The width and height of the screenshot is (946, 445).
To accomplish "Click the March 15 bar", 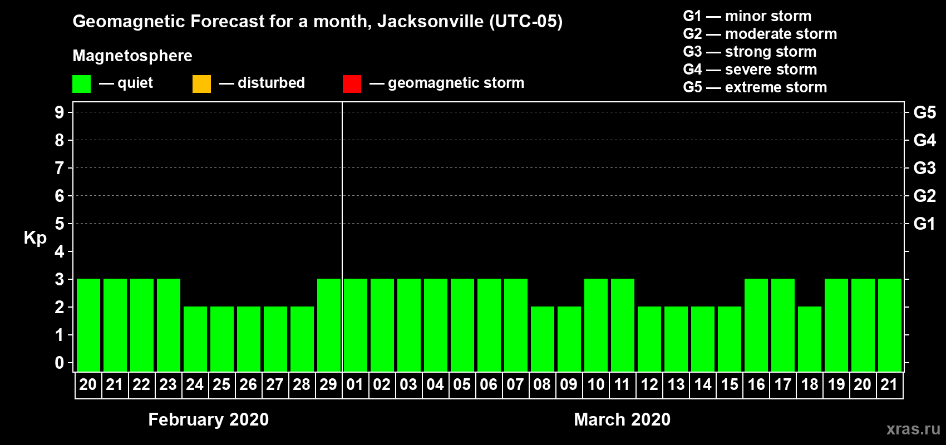I will 730,339.
